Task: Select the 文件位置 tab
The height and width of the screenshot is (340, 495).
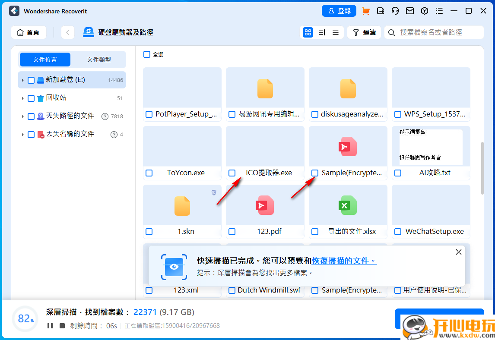Action: 45,59
